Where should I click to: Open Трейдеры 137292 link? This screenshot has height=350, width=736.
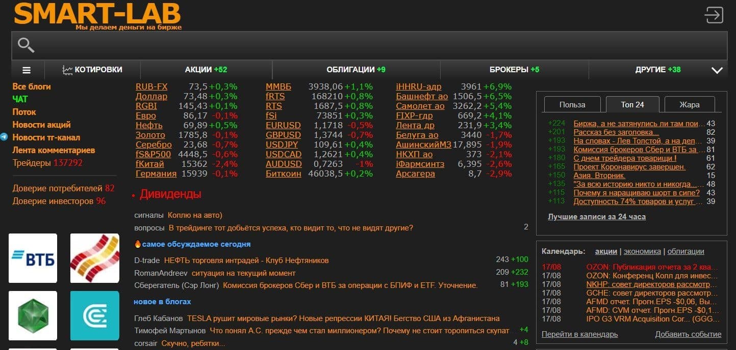point(47,163)
